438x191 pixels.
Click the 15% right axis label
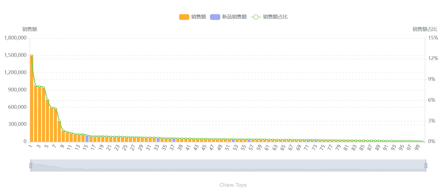pyautogui.click(x=433, y=38)
